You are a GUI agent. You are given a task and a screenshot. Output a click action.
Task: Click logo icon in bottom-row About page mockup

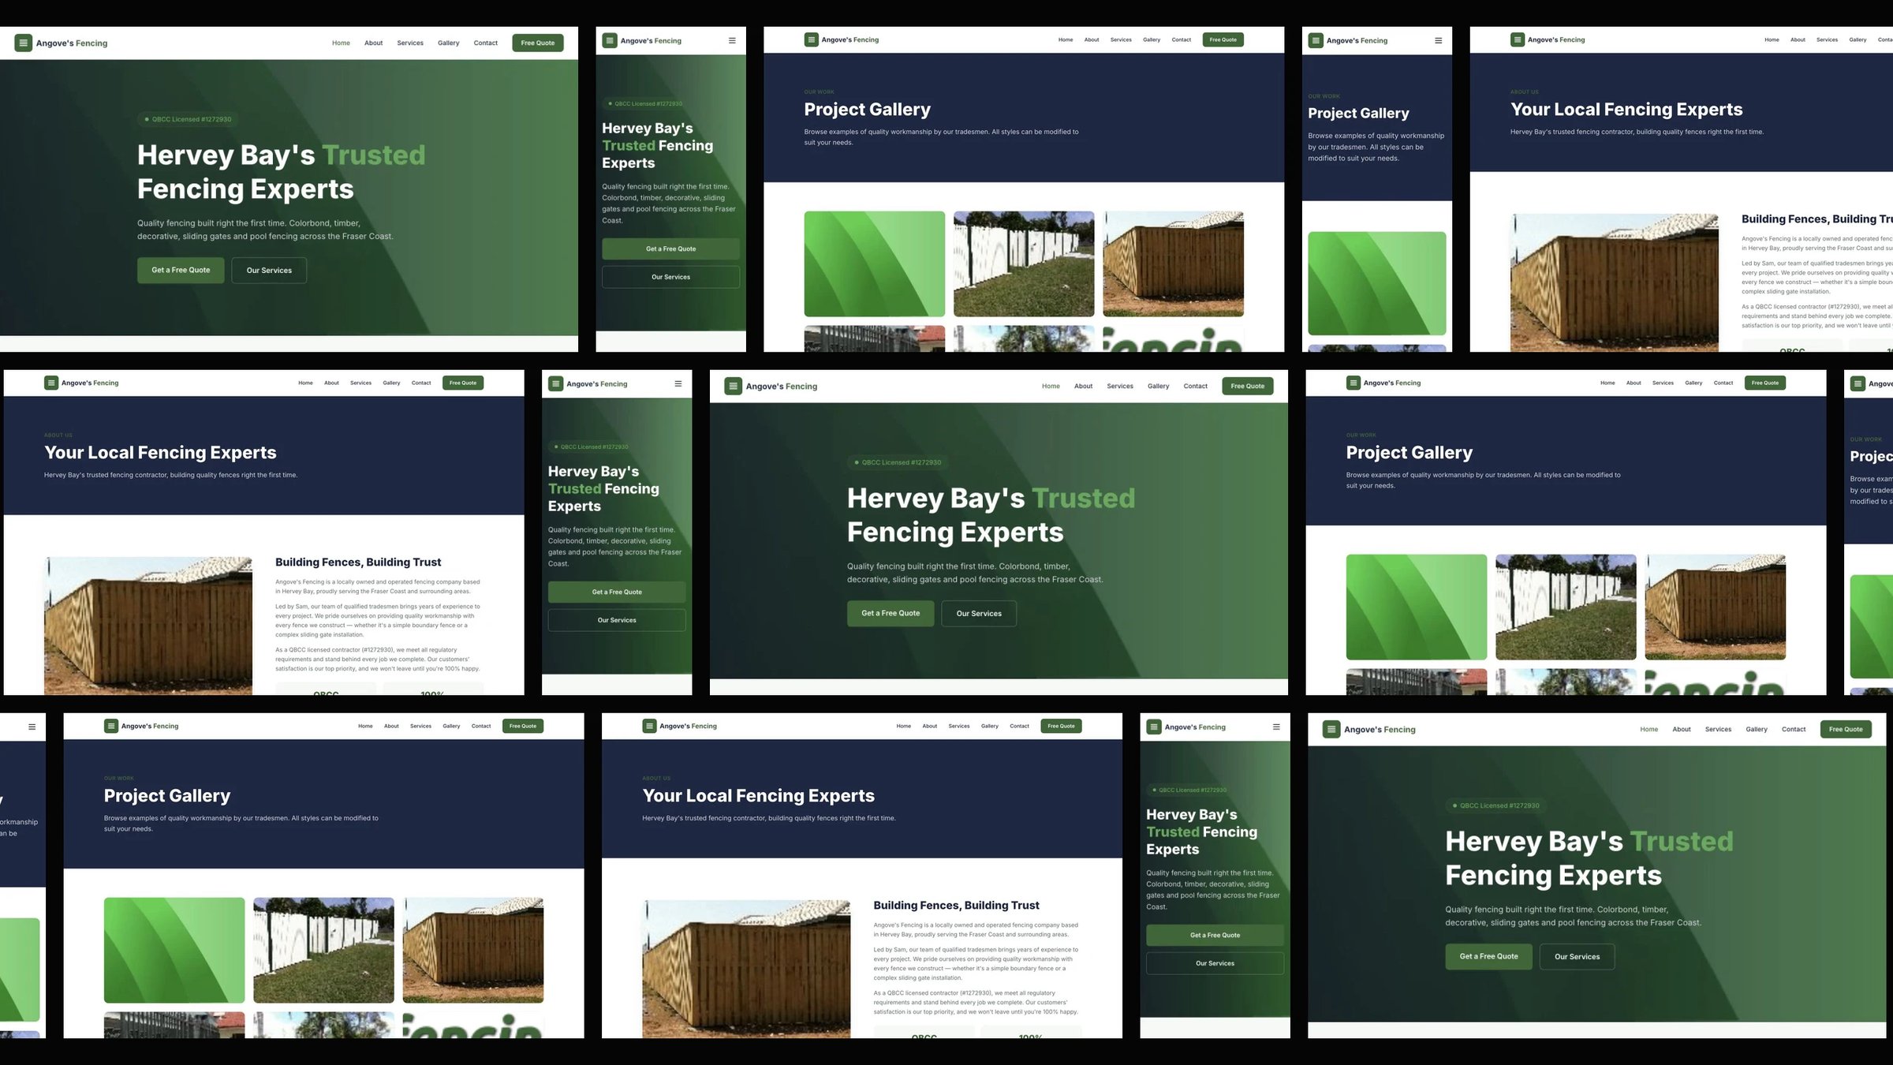[x=649, y=726]
